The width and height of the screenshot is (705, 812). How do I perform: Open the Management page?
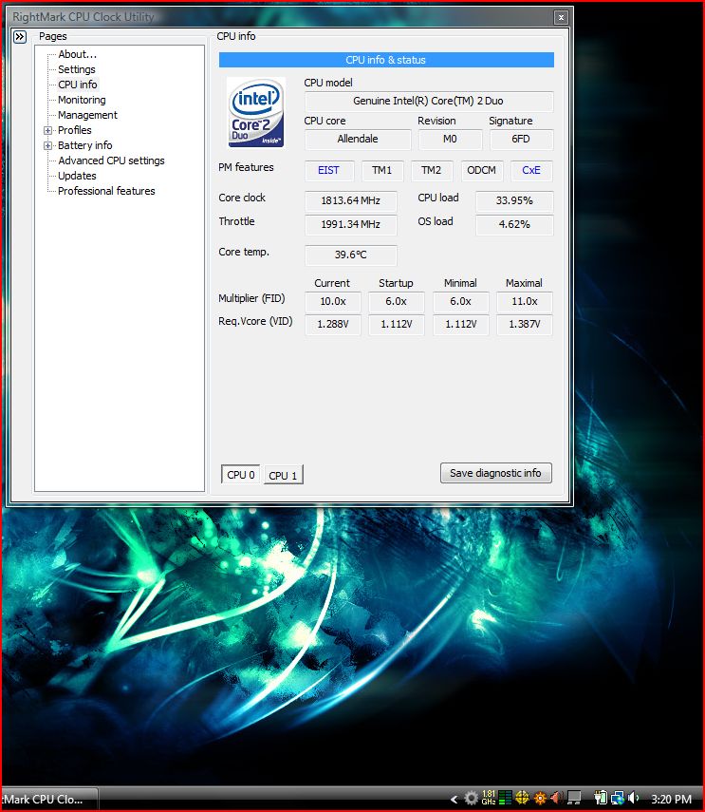(x=87, y=115)
